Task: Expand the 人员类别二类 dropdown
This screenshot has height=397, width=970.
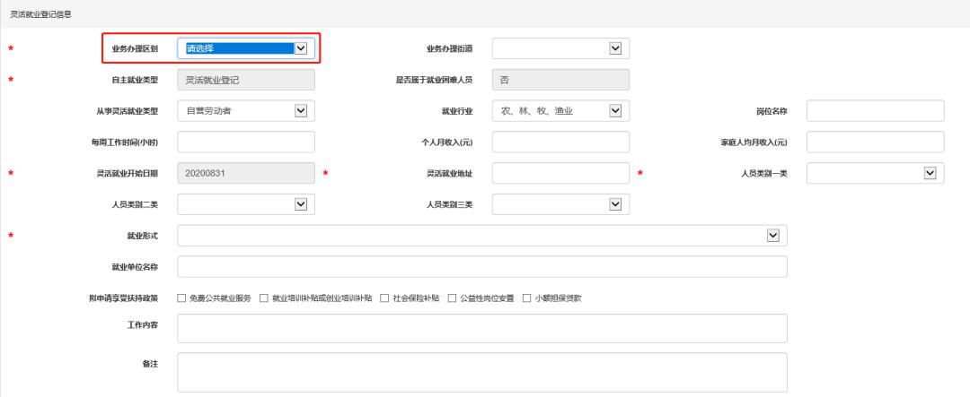Action: pos(246,204)
